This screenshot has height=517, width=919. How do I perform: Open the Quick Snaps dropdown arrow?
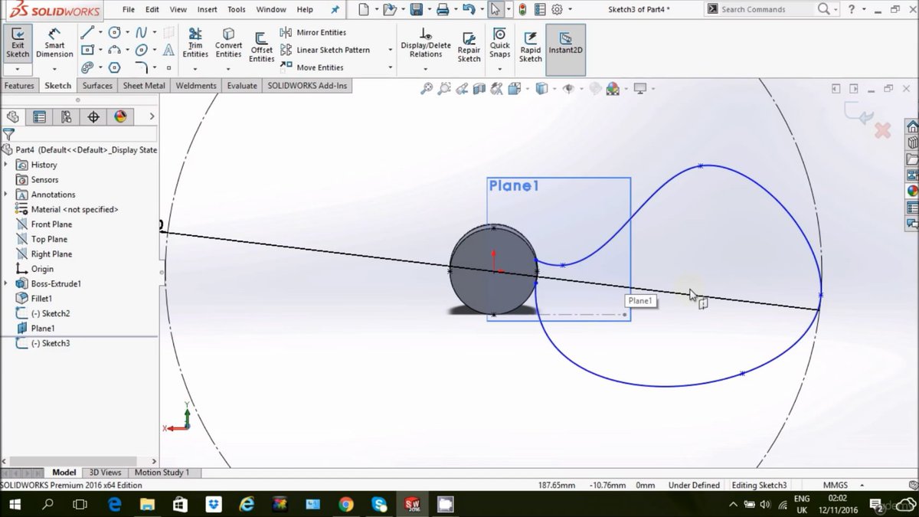click(500, 68)
